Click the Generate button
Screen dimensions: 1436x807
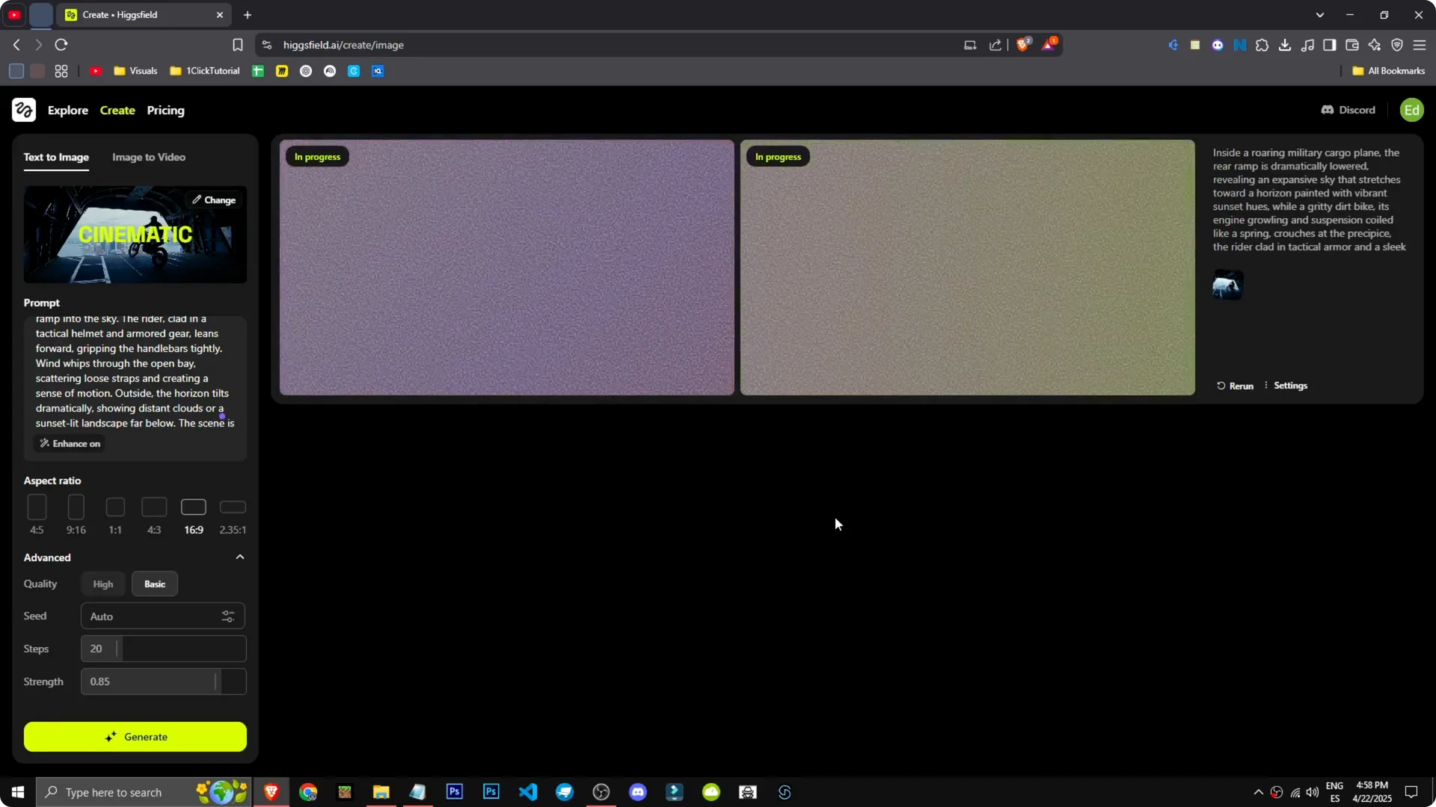pyautogui.click(x=135, y=737)
